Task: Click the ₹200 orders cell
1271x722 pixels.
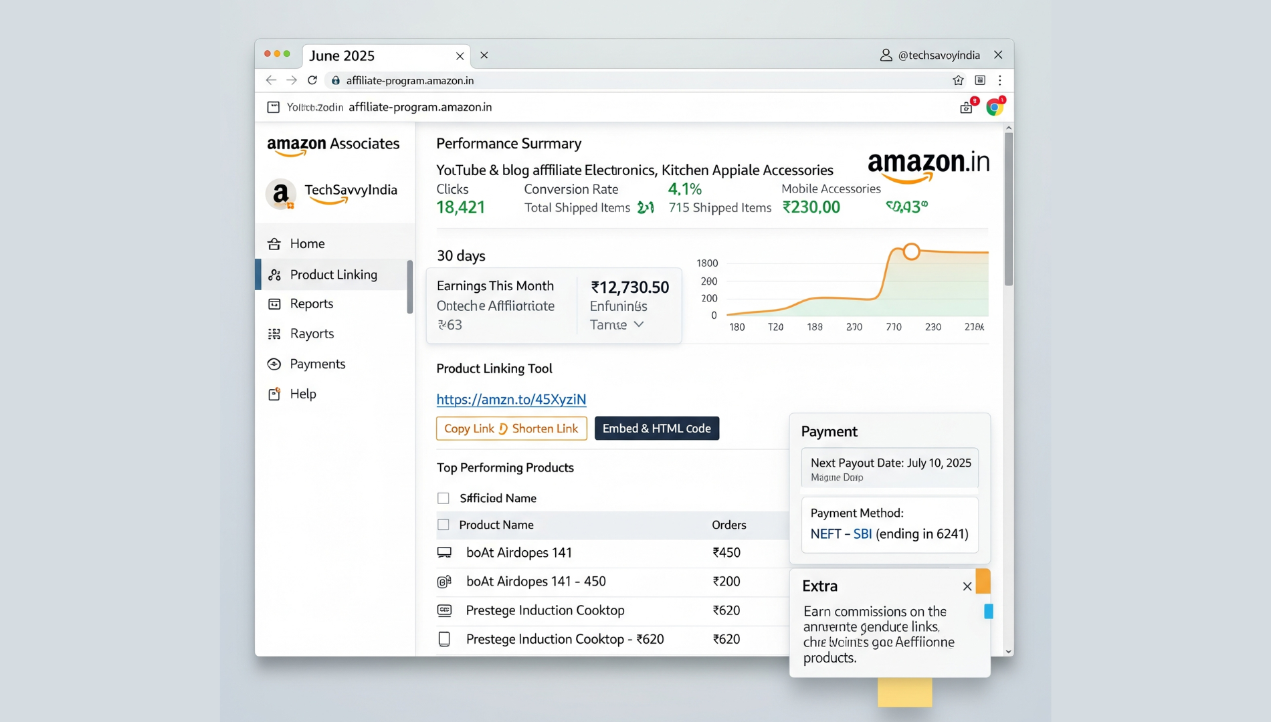Action: pos(726,582)
